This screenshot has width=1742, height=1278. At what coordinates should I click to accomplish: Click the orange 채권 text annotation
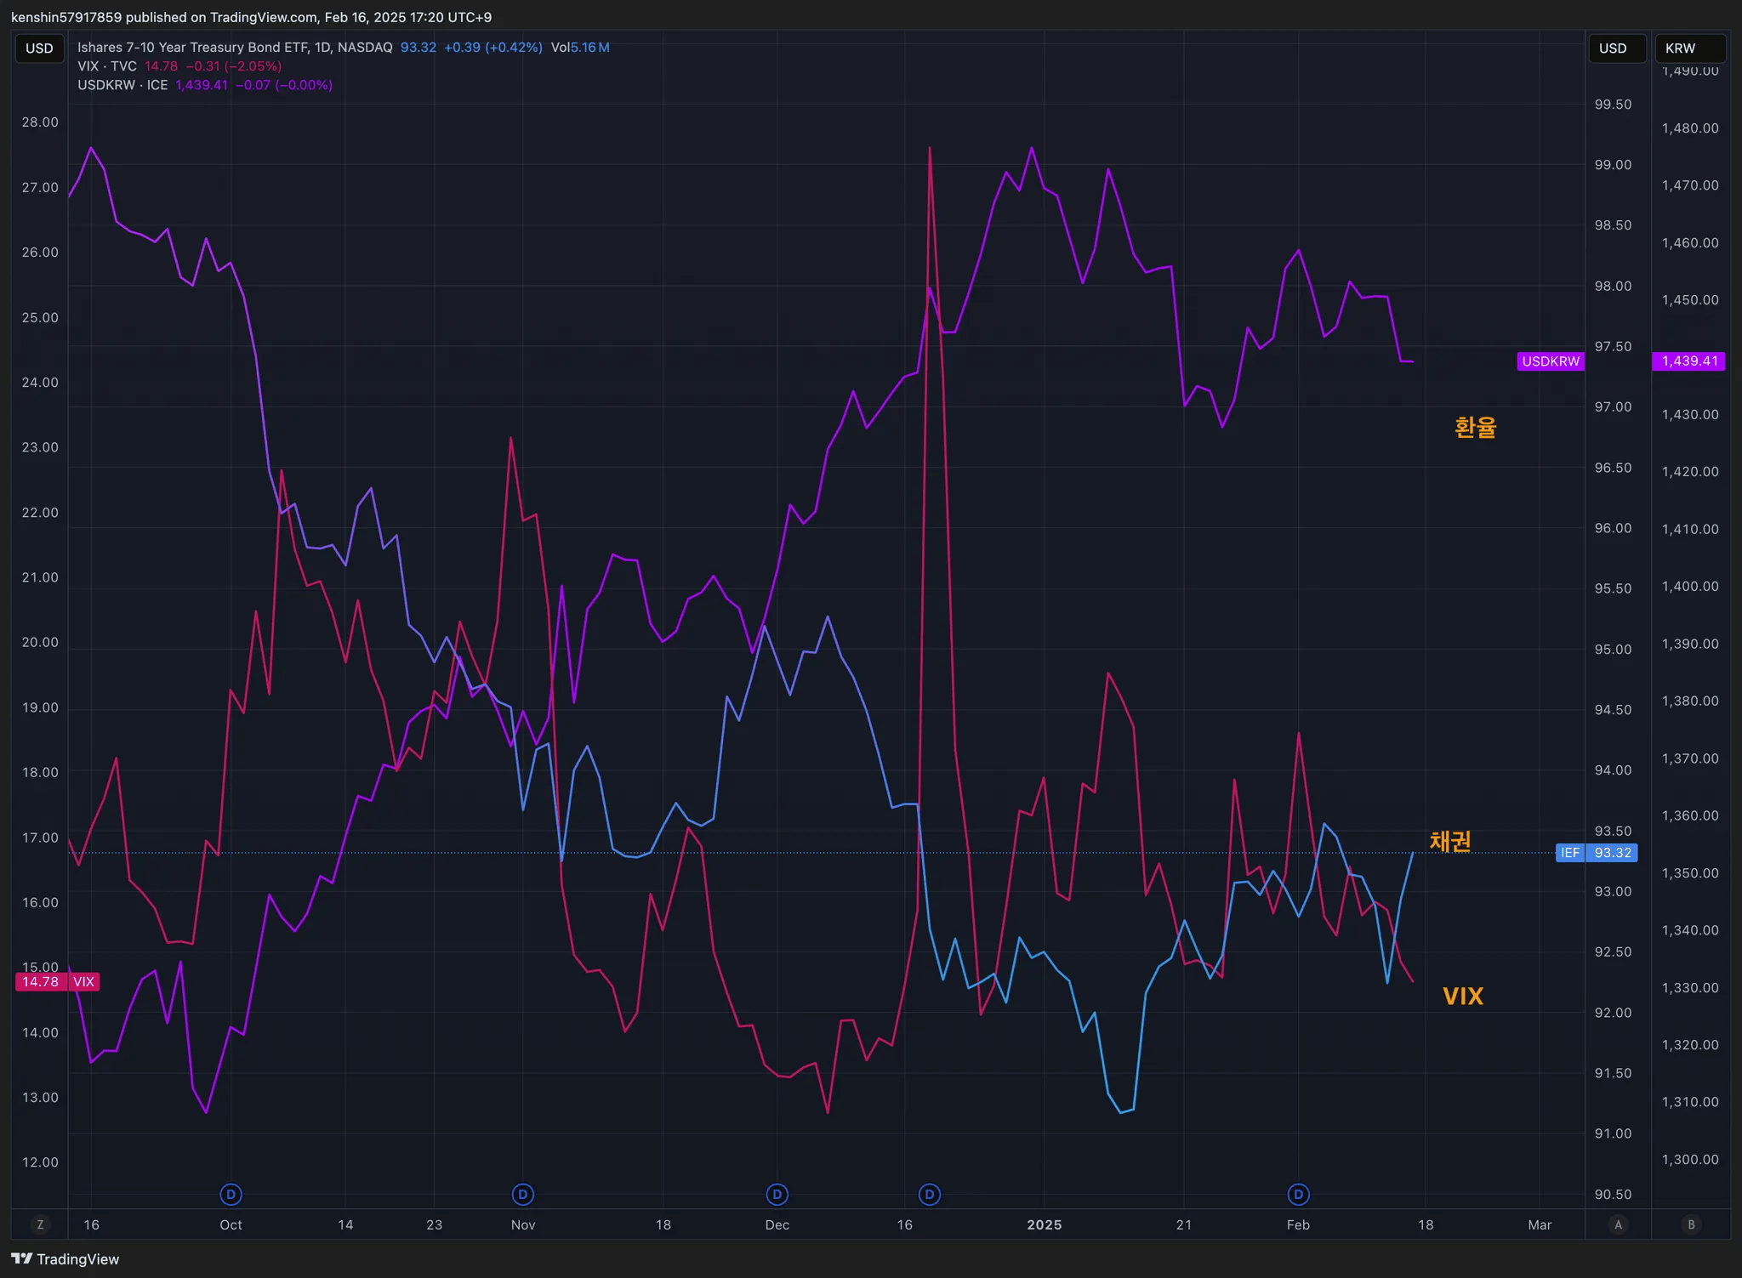1450,841
